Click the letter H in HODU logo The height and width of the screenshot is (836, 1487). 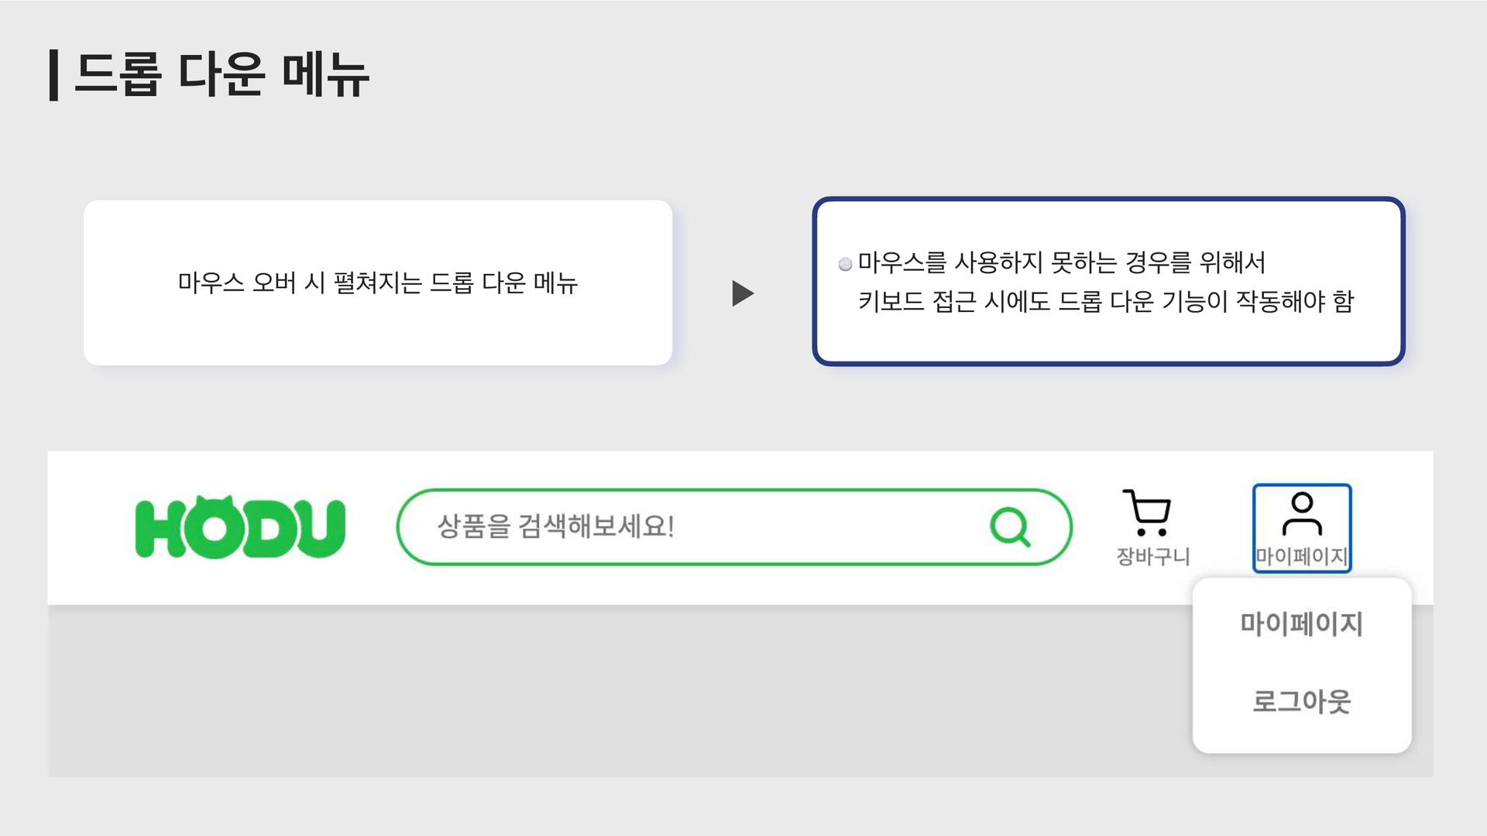(x=161, y=529)
